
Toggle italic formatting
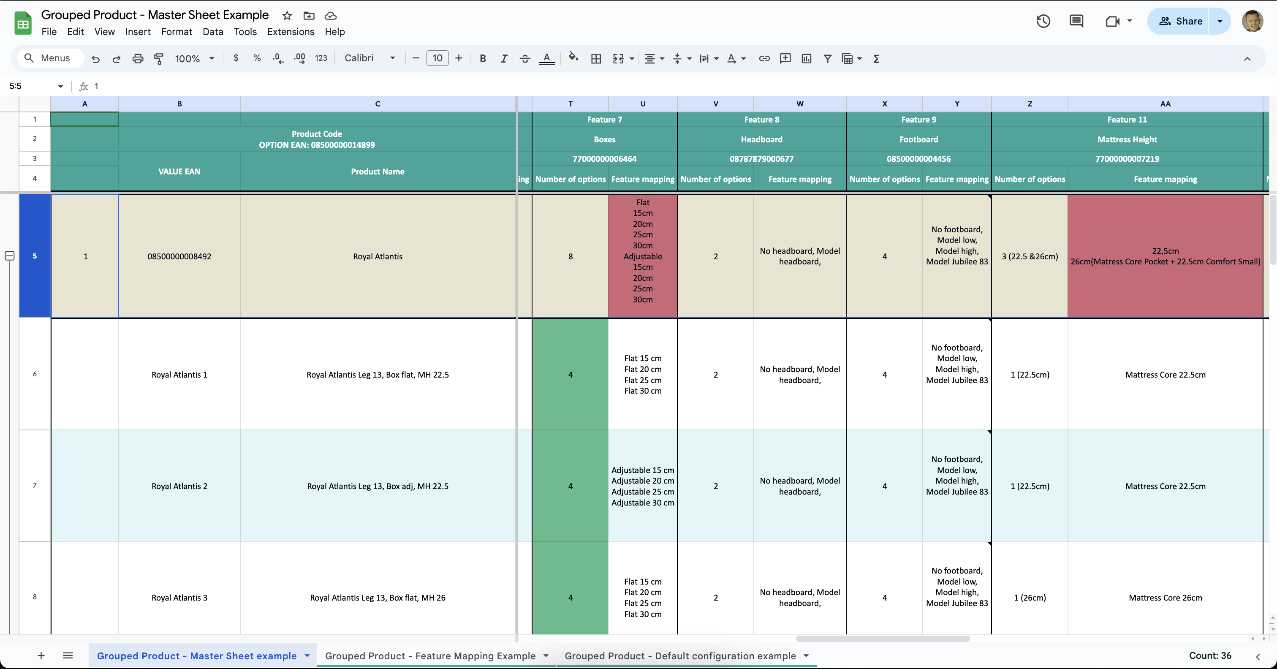coord(503,58)
